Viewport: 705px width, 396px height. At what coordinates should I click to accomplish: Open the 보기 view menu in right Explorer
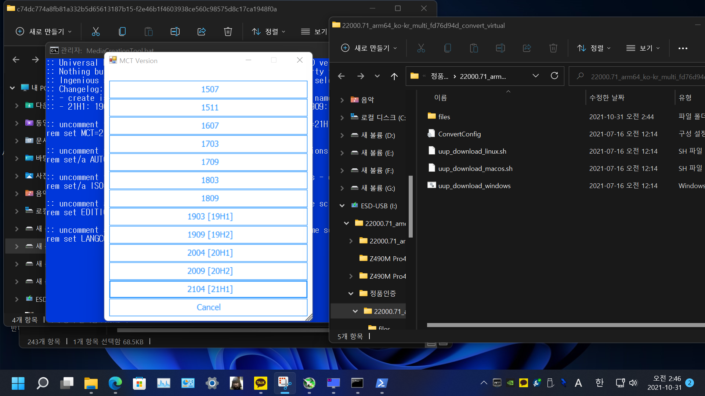tap(643, 48)
